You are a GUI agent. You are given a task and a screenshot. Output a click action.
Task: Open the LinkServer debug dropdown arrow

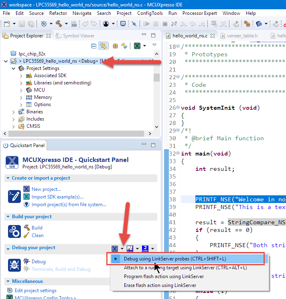tap(122, 249)
